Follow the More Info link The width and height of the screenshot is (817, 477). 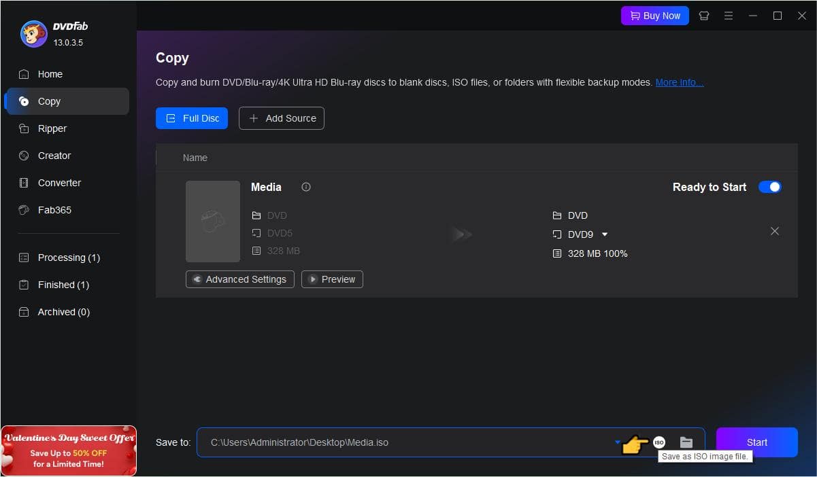679,82
